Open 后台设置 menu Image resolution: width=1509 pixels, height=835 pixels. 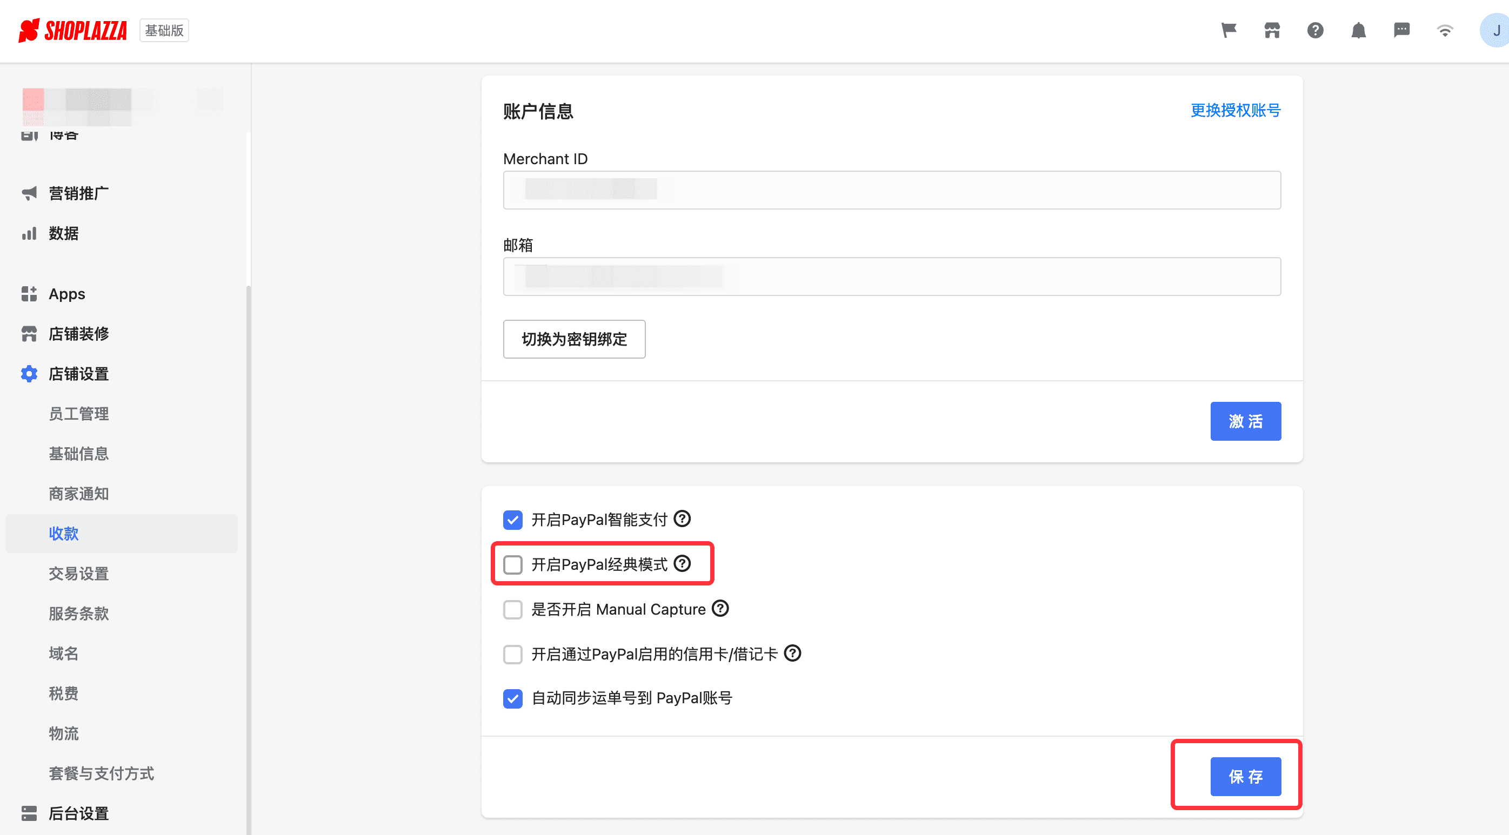(x=78, y=813)
